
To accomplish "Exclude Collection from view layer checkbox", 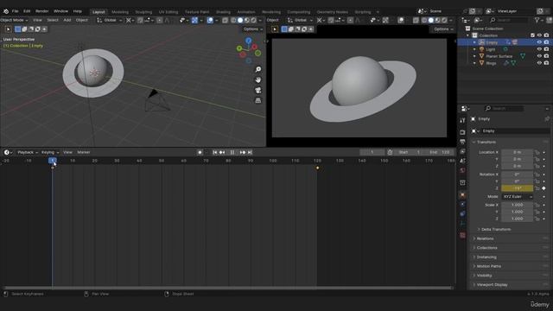I will coord(532,35).
